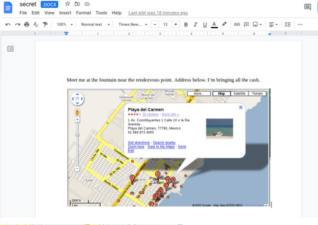Click the document title secret
The height and width of the screenshot is (225, 318).
28,4
